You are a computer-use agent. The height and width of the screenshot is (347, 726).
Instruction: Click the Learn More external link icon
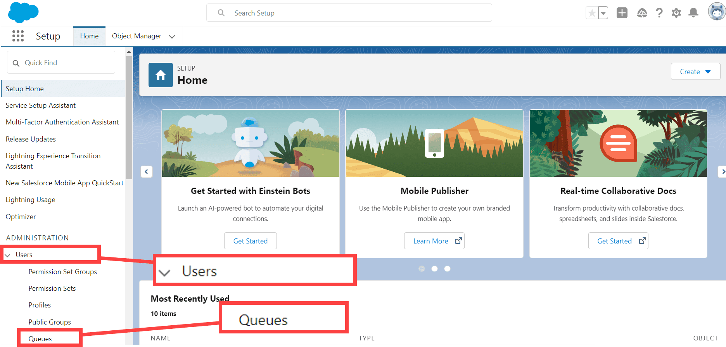458,241
